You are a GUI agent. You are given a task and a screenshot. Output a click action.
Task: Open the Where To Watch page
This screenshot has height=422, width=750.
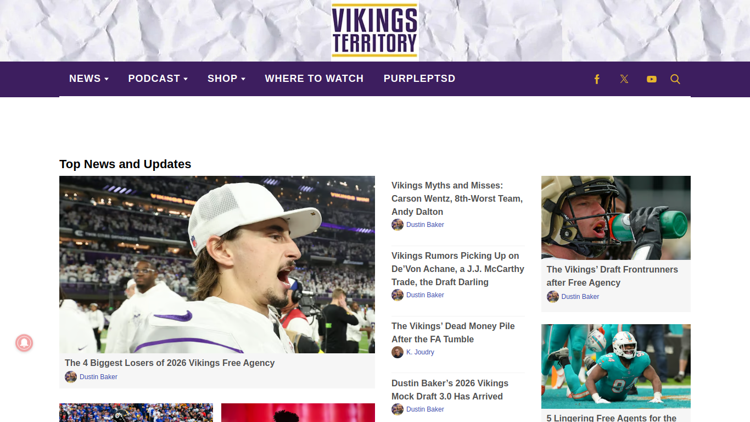(314, 79)
